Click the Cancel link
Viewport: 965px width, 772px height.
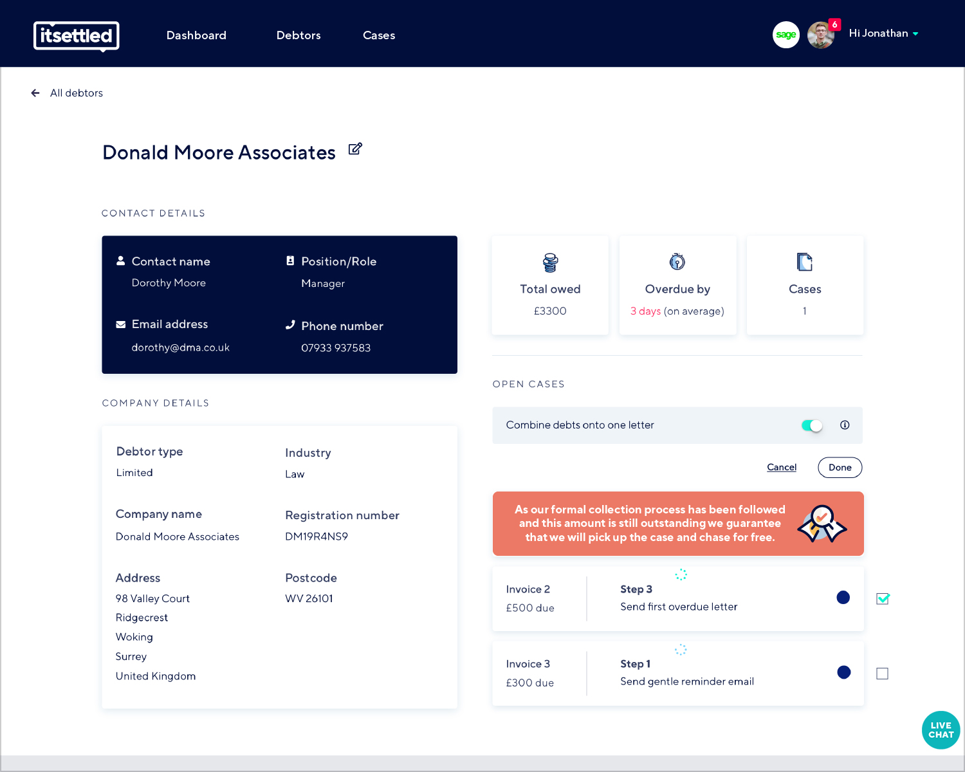pos(781,467)
